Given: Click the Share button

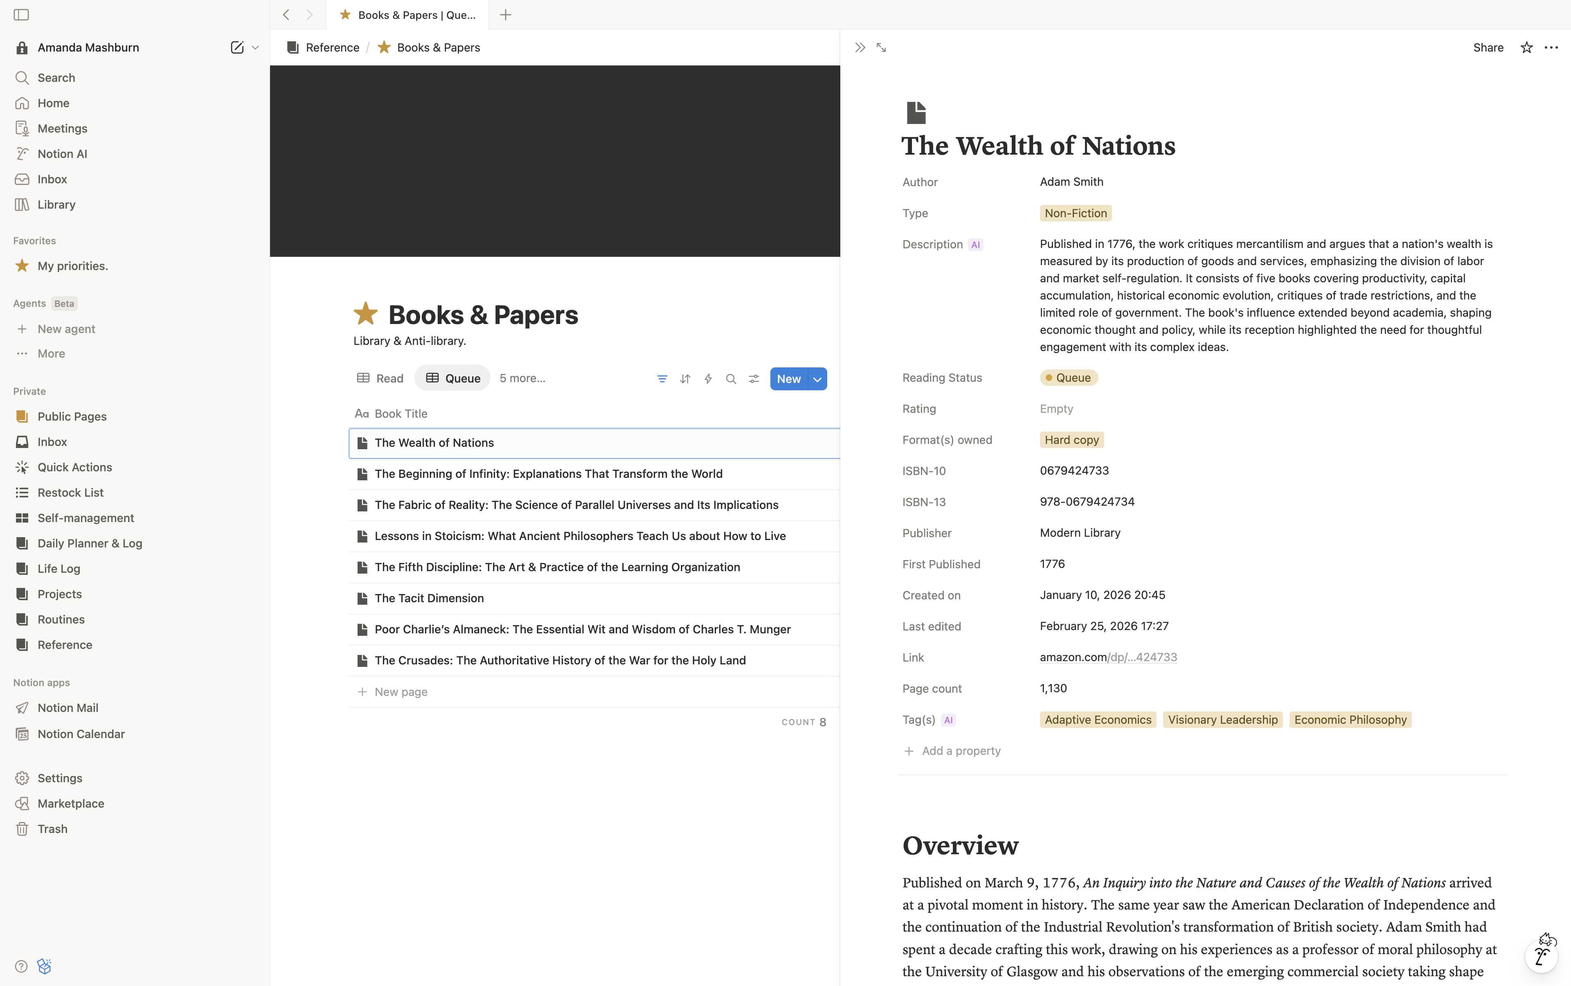Looking at the screenshot, I should [1488, 47].
